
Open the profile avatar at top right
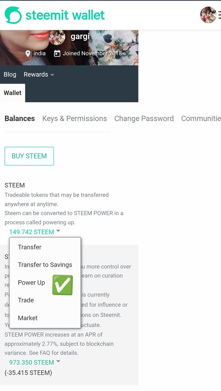tap(208, 15)
